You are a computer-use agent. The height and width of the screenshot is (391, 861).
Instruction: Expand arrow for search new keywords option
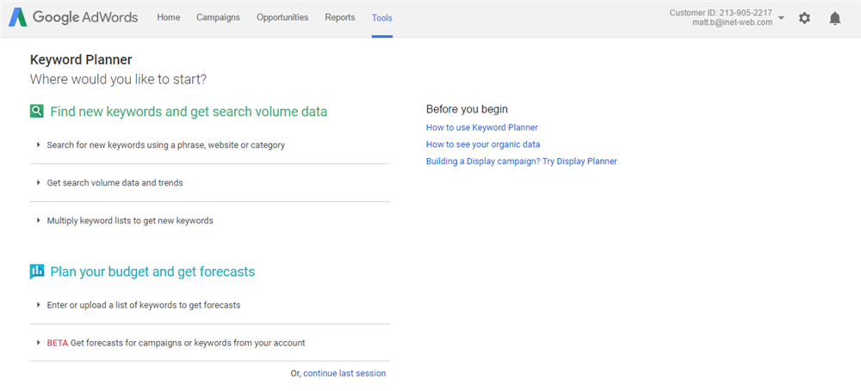click(x=39, y=144)
